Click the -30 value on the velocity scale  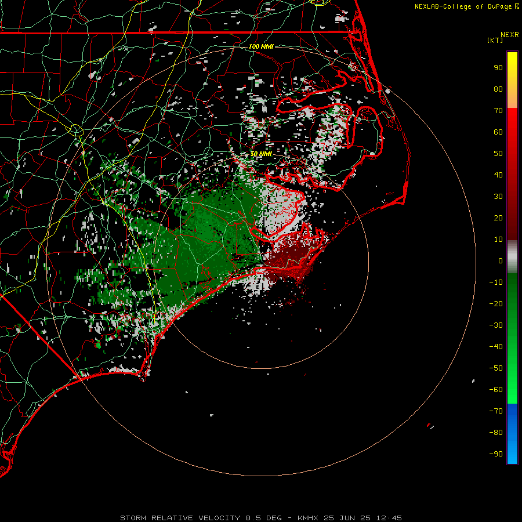click(x=496, y=325)
